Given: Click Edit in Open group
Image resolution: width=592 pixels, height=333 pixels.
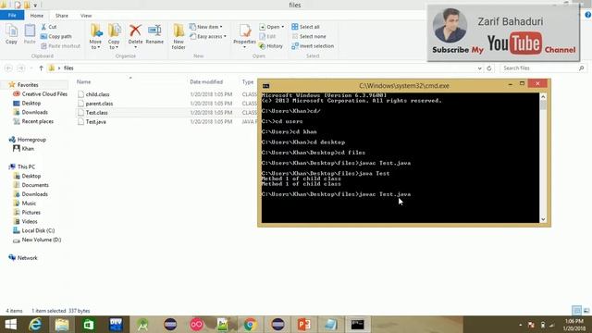Looking at the screenshot, I should [x=267, y=36].
